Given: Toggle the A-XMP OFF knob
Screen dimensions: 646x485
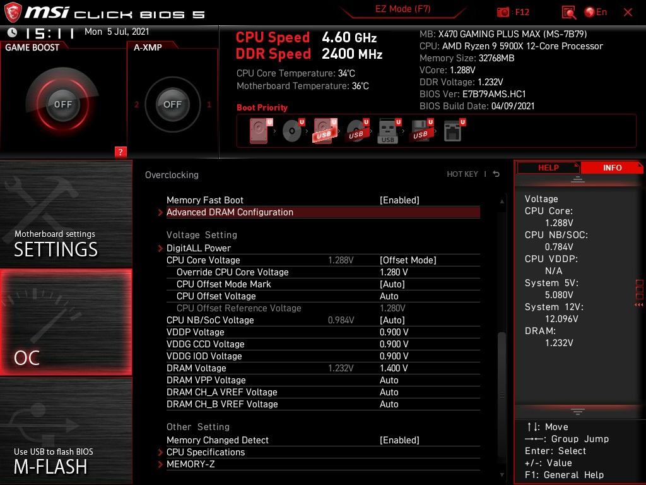Looking at the screenshot, I should 173,104.
